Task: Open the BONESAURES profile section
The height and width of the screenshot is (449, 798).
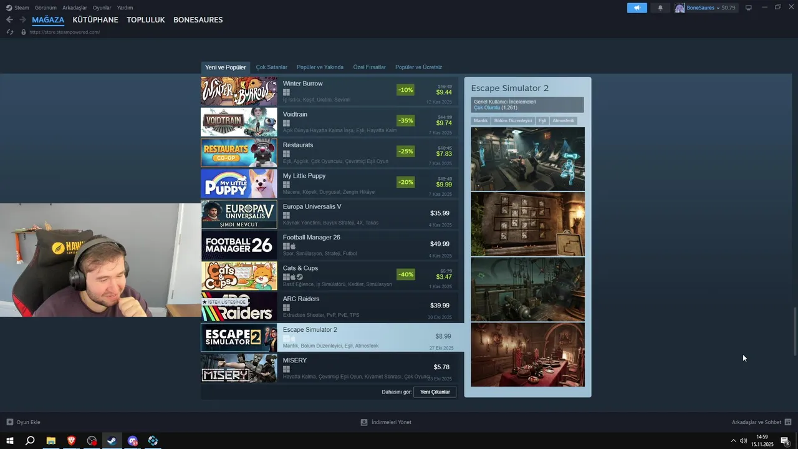Action: point(198,20)
